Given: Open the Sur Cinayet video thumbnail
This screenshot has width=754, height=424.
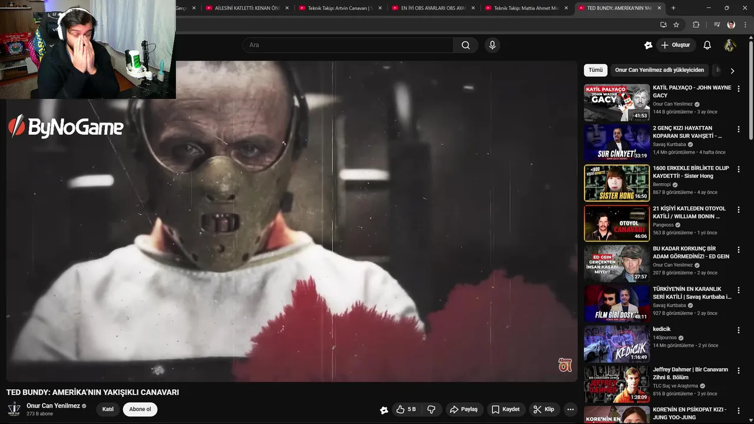Looking at the screenshot, I should (x=617, y=143).
